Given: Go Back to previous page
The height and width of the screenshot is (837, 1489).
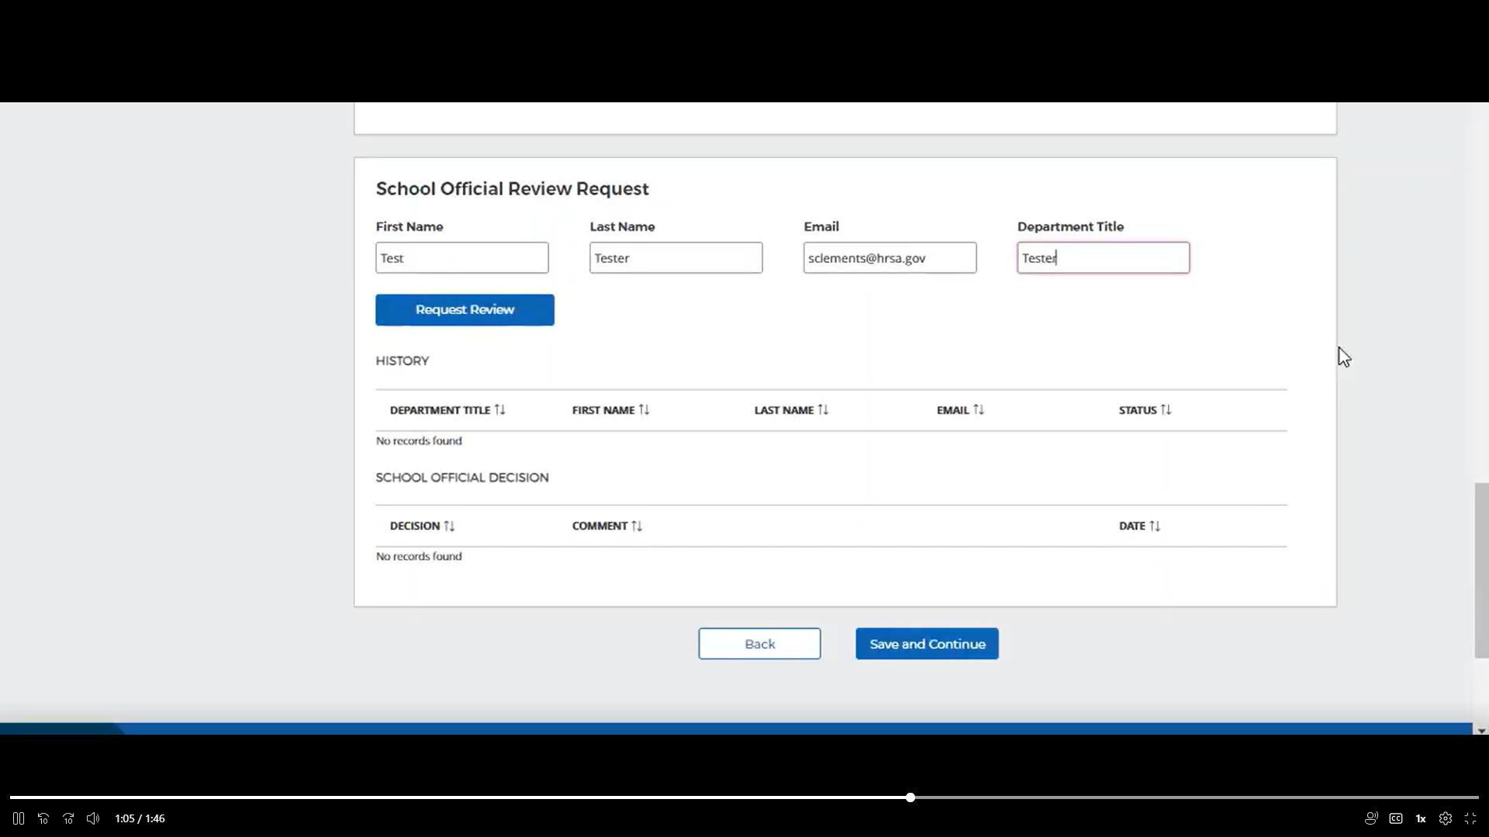Looking at the screenshot, I should 759,644.
